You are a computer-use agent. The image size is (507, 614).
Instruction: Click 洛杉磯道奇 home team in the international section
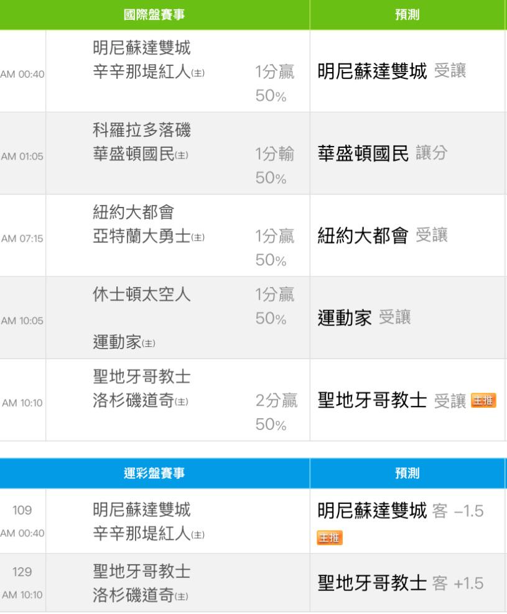(x=141, y=401)
